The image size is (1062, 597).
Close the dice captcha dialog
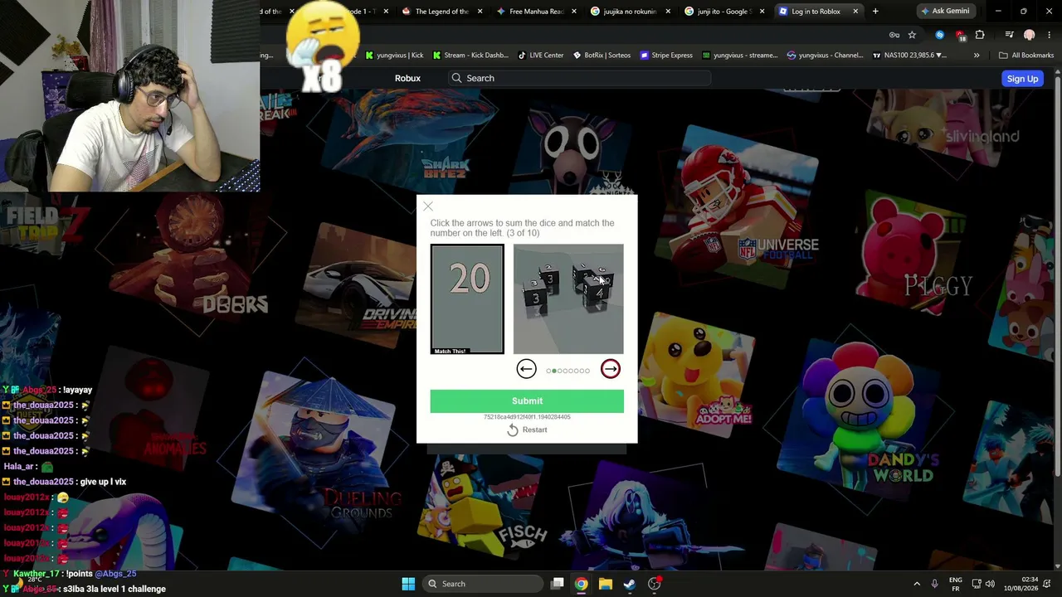pyautogui.click(x=428, y=206)
